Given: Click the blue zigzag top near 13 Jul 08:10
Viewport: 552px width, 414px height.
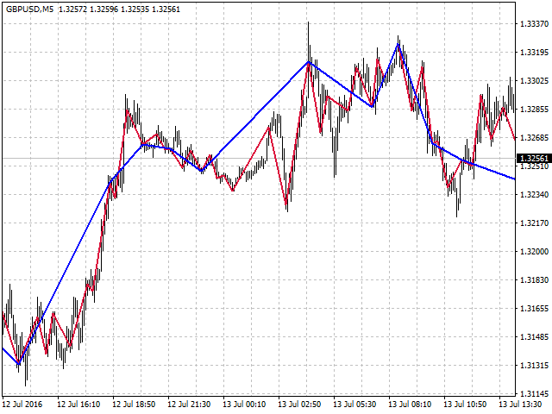Looking at the screenshot, I should 398,44.
